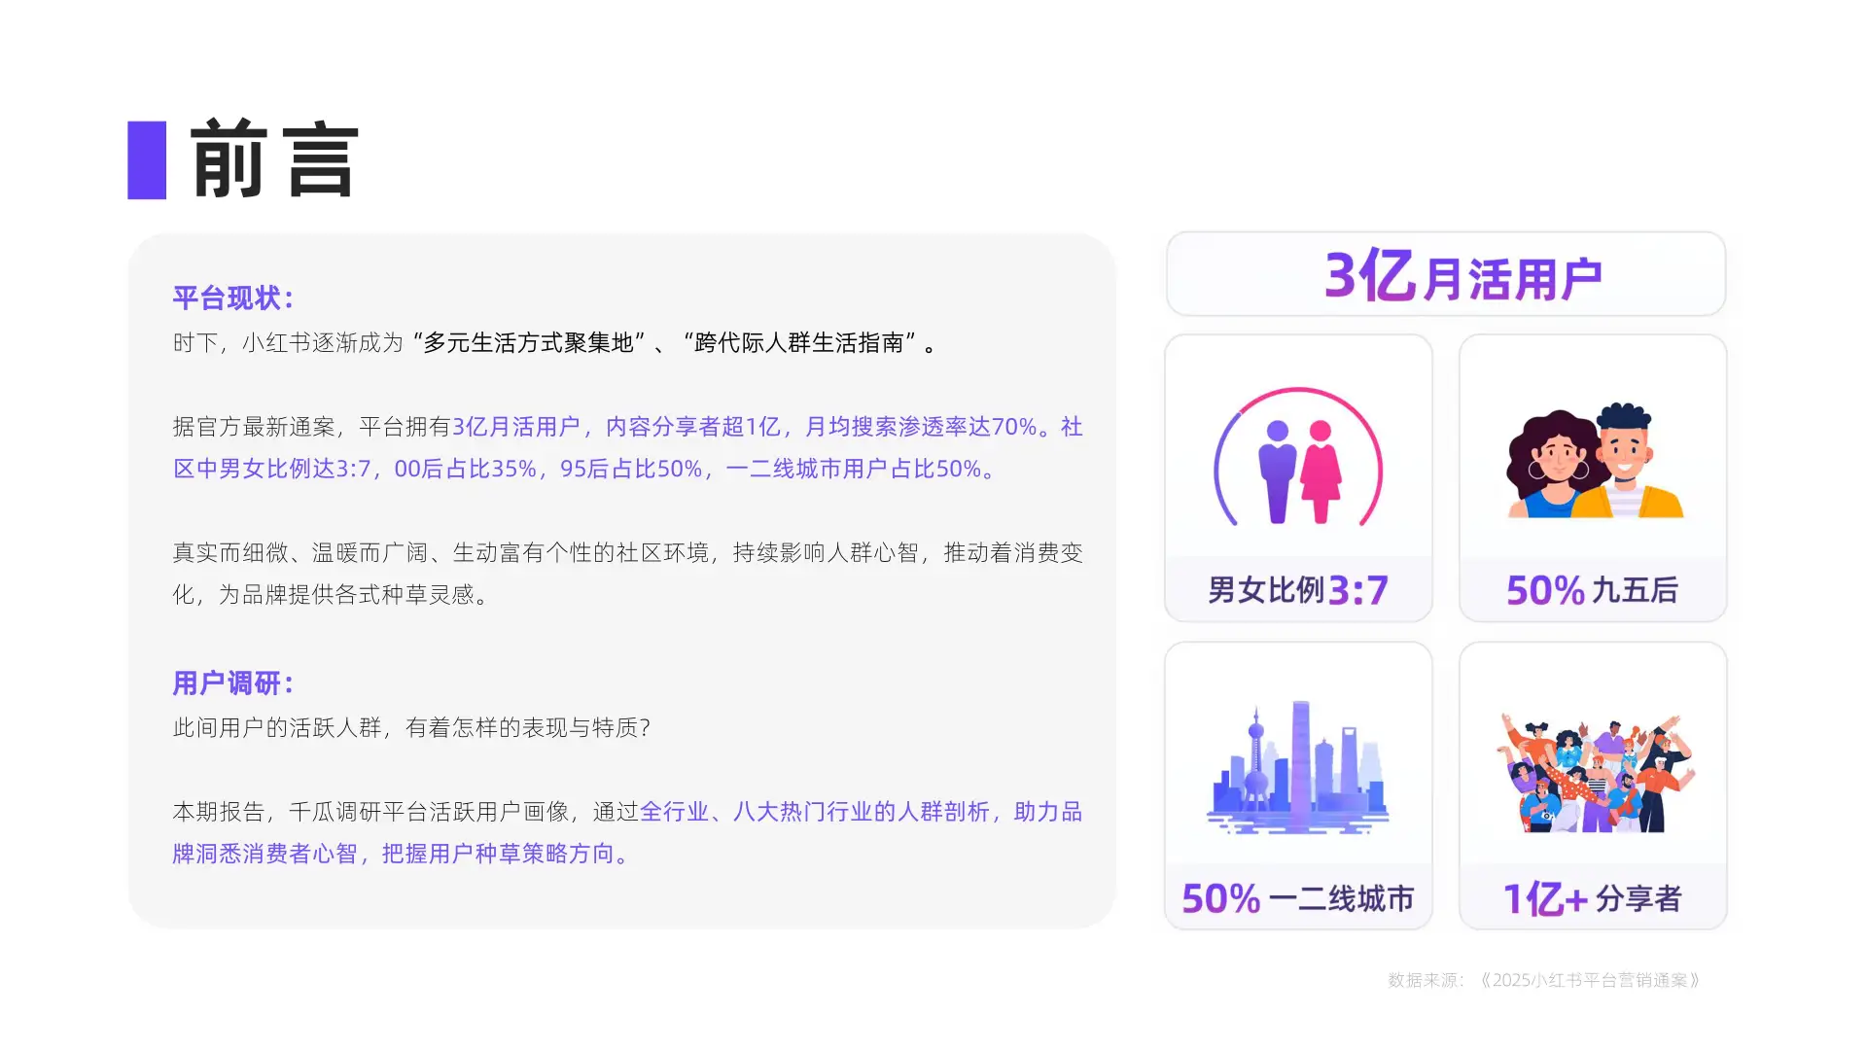Click the line with 00后占比35%
The image size is (1867, 1050).
[x=586, y=469]
